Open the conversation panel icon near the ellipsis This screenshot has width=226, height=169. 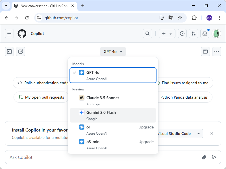tap(205, 52)
